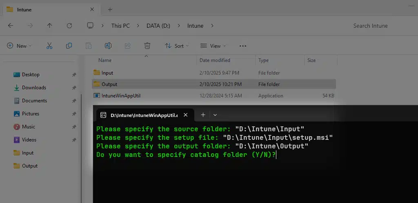Unpin Downloads using its pin icon
418x203 pixels.
(74, 88)
